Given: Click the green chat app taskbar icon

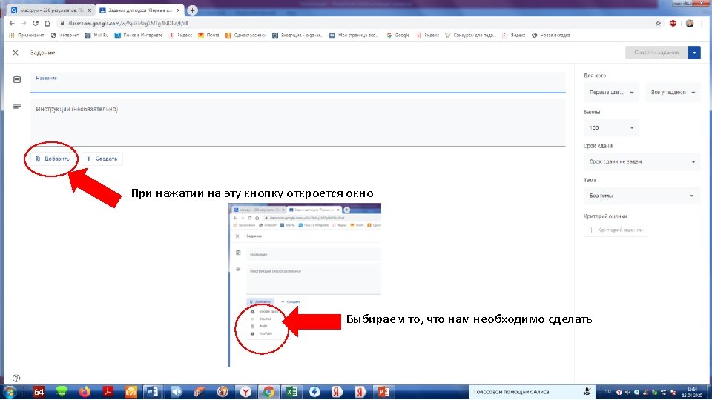Looking at the screenshot, I should coord(62,392).
